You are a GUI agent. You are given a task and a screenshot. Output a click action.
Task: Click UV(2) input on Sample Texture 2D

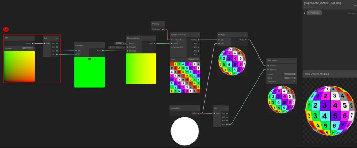tap(172, 43)
